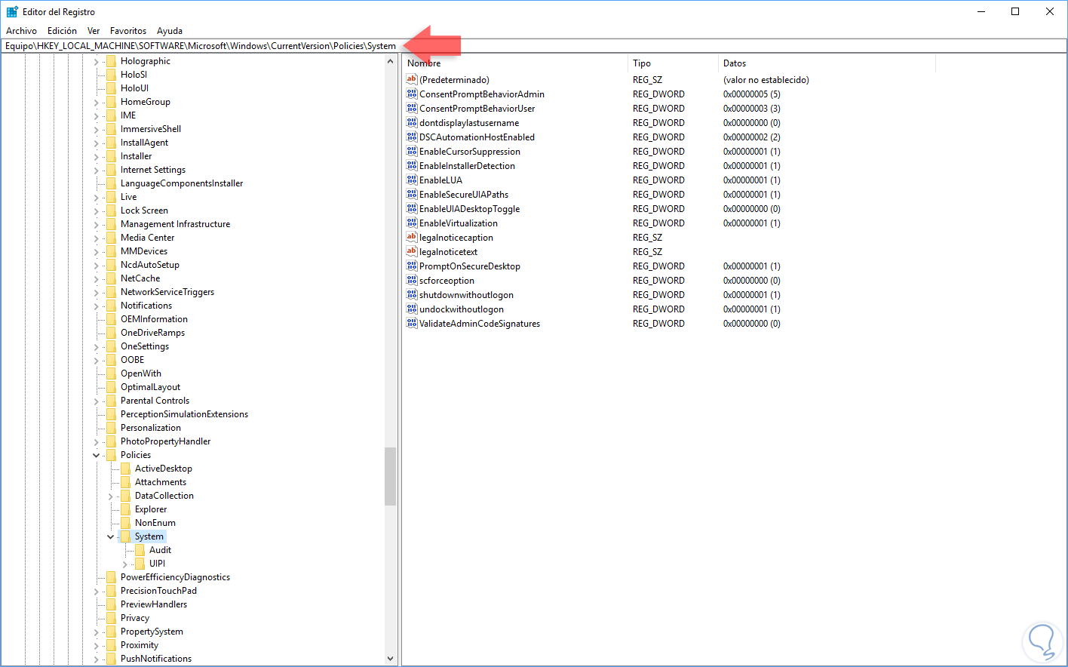Click the registry path address bar
This screenshot has width=1068, height=667.
coord(534,46)
